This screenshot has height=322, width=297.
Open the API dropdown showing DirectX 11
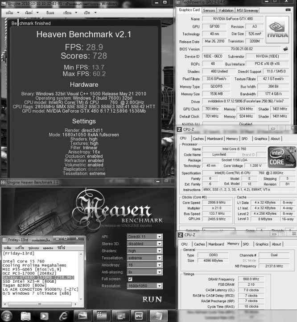click(145, 237)
